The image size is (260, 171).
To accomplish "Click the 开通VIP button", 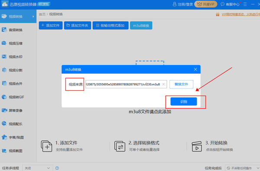I will [206, 4].
